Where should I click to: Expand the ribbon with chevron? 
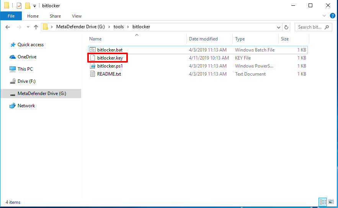pos(324,16)
